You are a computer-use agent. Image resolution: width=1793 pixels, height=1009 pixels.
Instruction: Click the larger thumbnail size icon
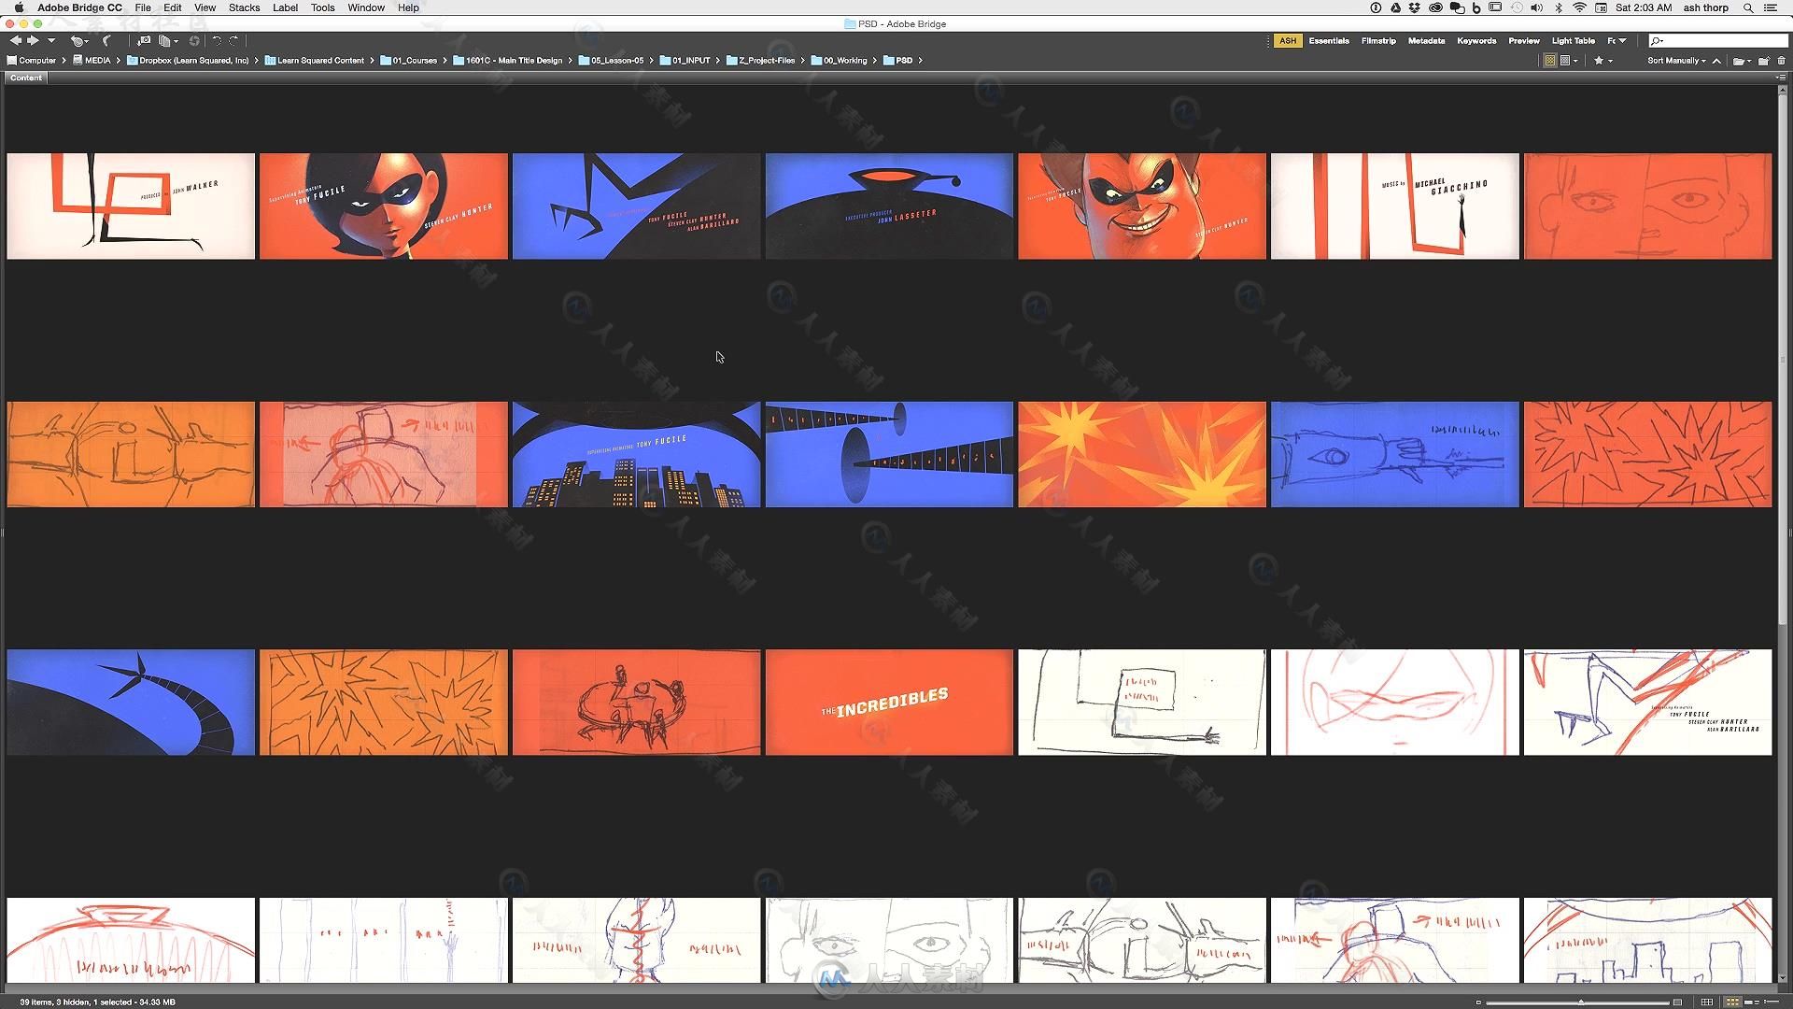pyautogui.click(x=1677, y=1002)
